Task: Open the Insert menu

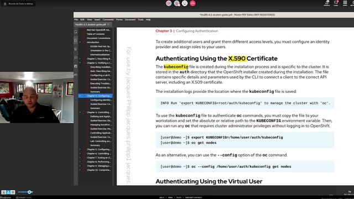Action: (97, 20)
